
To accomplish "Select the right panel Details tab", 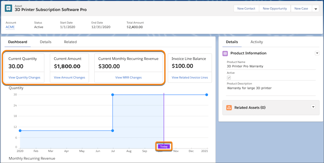I will [x=232, y=42].
